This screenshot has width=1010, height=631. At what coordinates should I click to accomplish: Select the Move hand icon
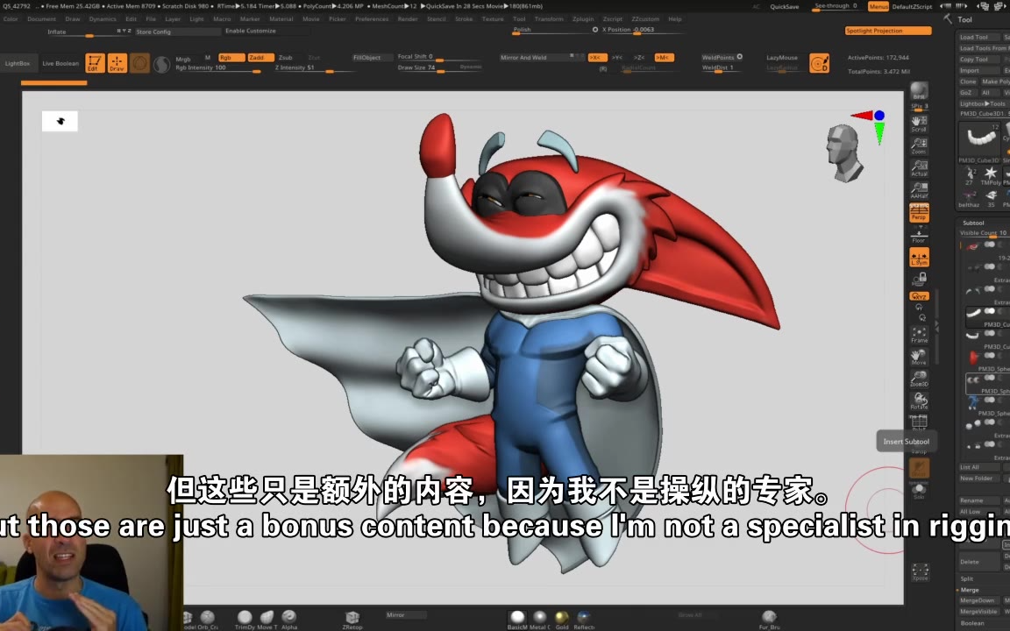pos(919,358)
